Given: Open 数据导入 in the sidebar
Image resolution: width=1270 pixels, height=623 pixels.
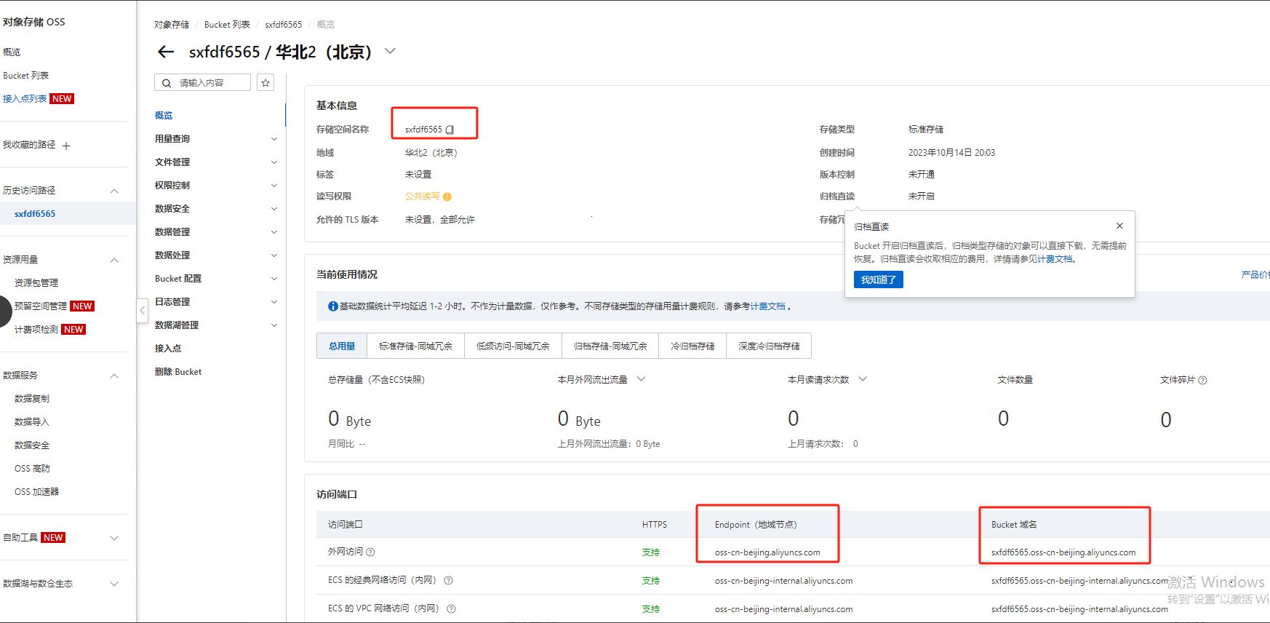Looking at the screenshot, I should (32, 422).
